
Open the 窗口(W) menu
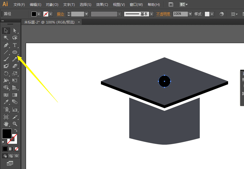point(136,5)
